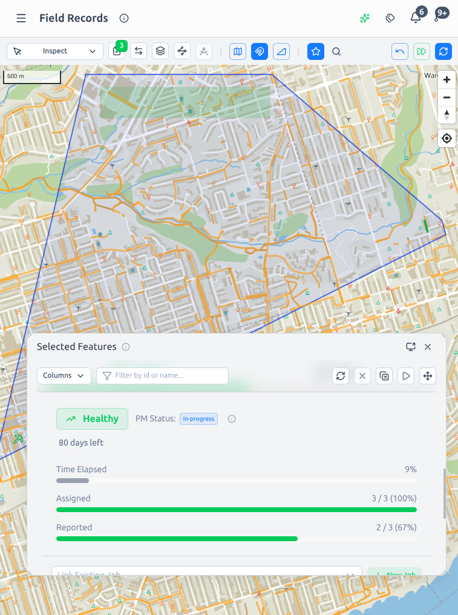Click the locate me target button
The width and height of the screenshot is (458, 615).
[x=447, y=139]
